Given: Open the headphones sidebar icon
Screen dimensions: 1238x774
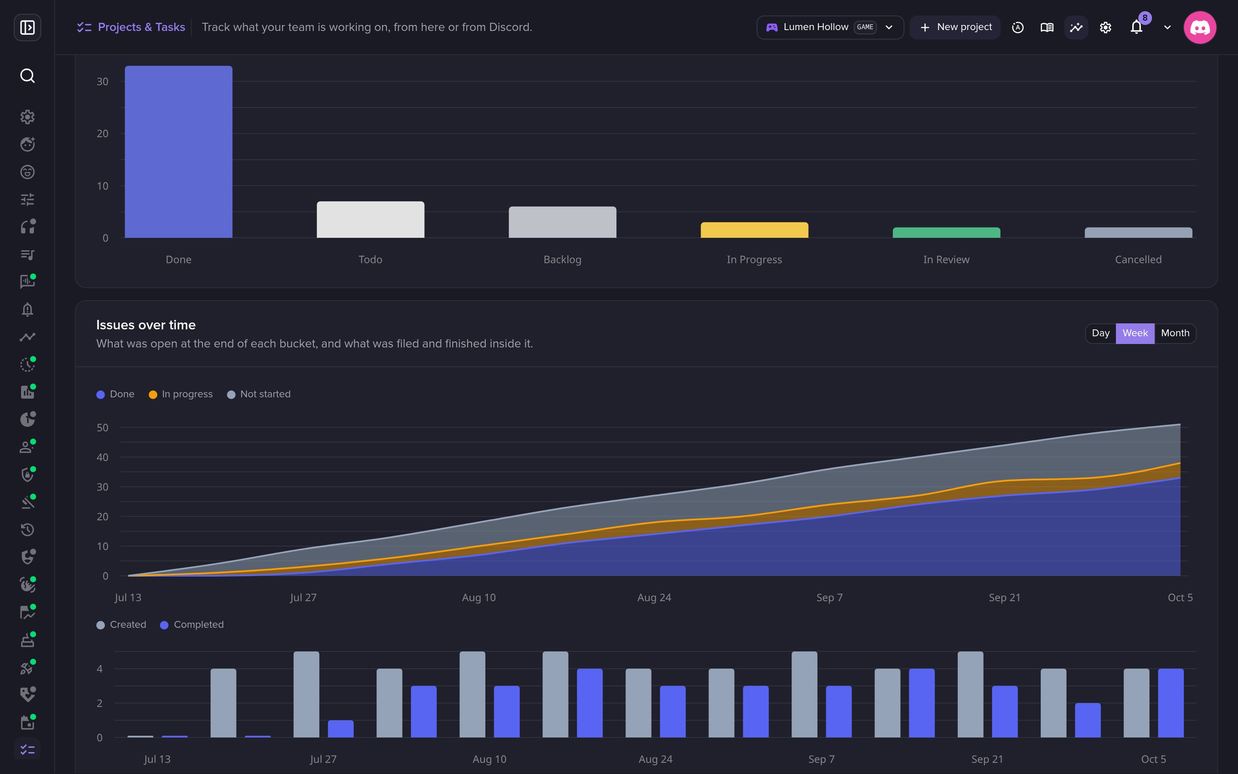Looking at the screenshot, I should coord(27,227).
